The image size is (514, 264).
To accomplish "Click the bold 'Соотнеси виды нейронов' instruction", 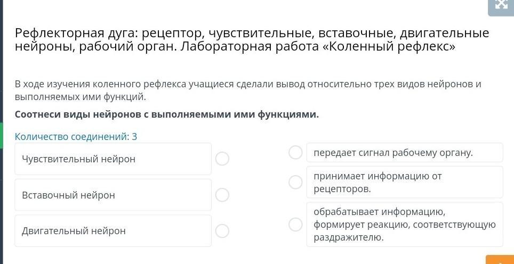I will pos(166,114).
